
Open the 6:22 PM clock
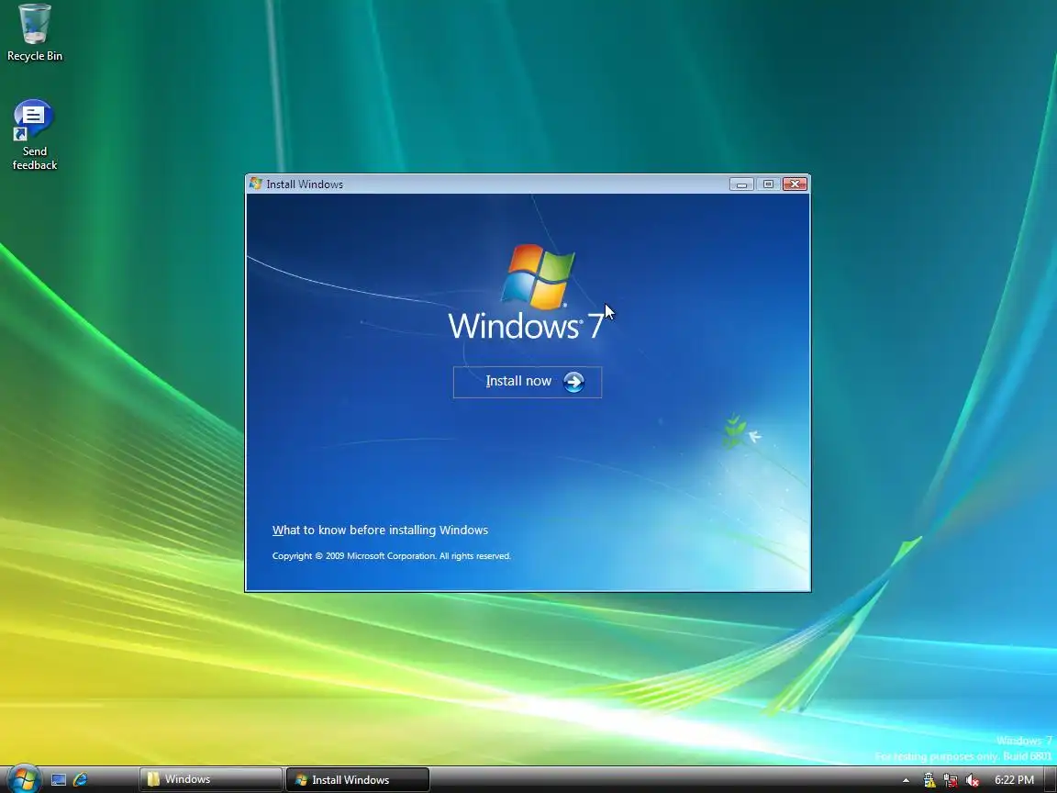click(x=1014, y=780)
